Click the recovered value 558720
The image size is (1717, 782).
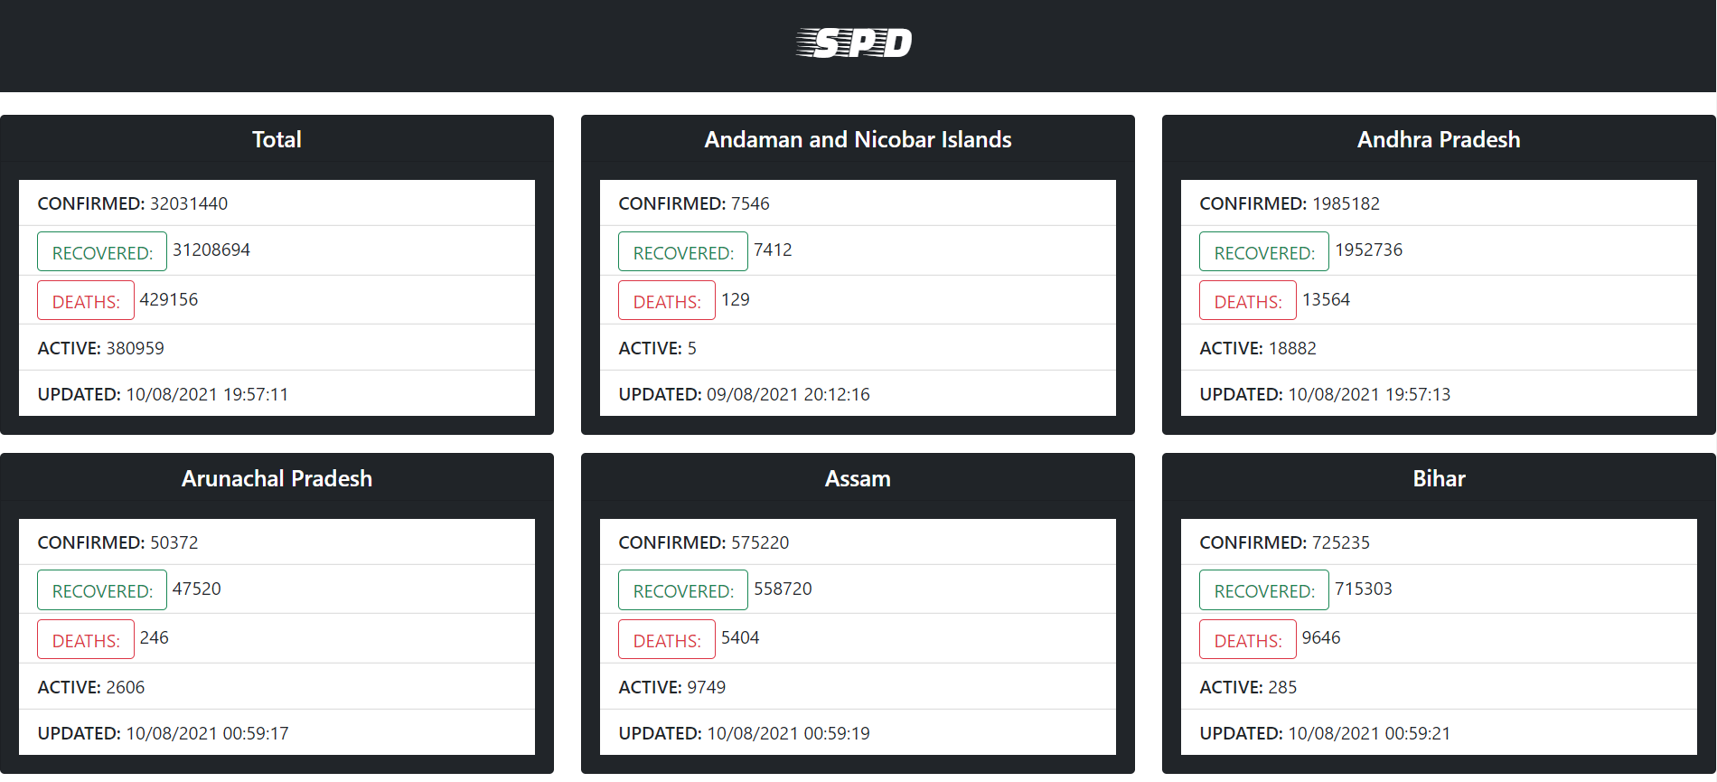783,589
